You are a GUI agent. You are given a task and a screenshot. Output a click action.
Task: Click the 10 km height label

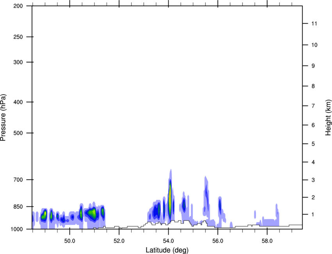pos(314,45)
